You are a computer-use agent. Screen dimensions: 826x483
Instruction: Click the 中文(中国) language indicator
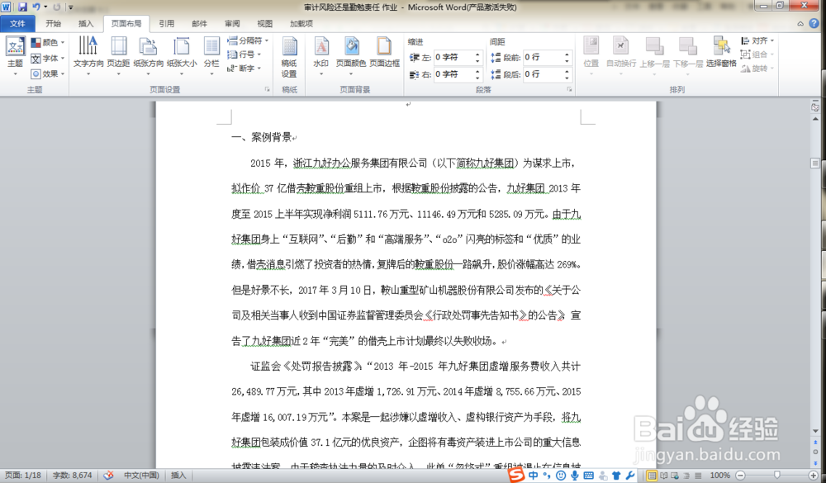tap(141, 475)
